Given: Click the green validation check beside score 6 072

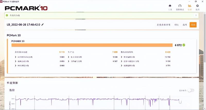Looking at the screenshot, I should coord(184,45).
